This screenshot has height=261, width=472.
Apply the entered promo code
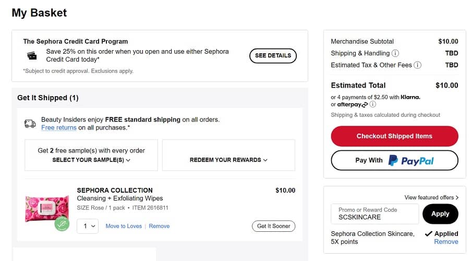(x=440, y=213)
